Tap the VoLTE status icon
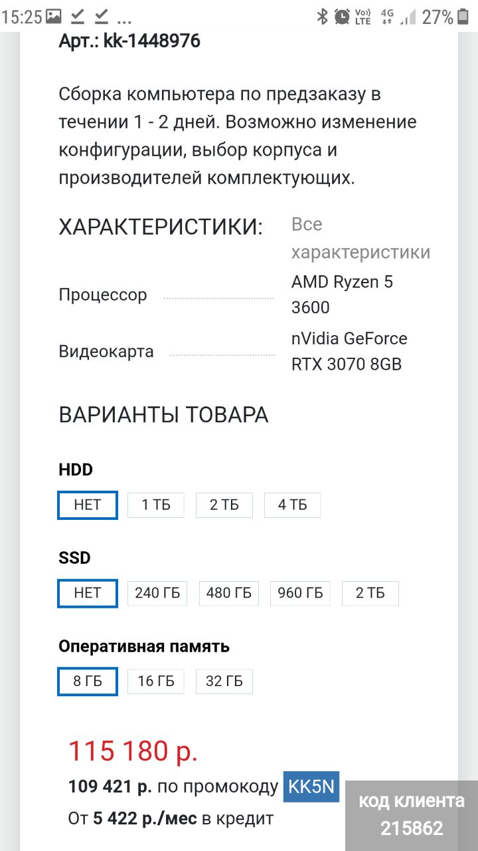Image resolution: width=478 pixels, height=851 pixels. point(363,17)
